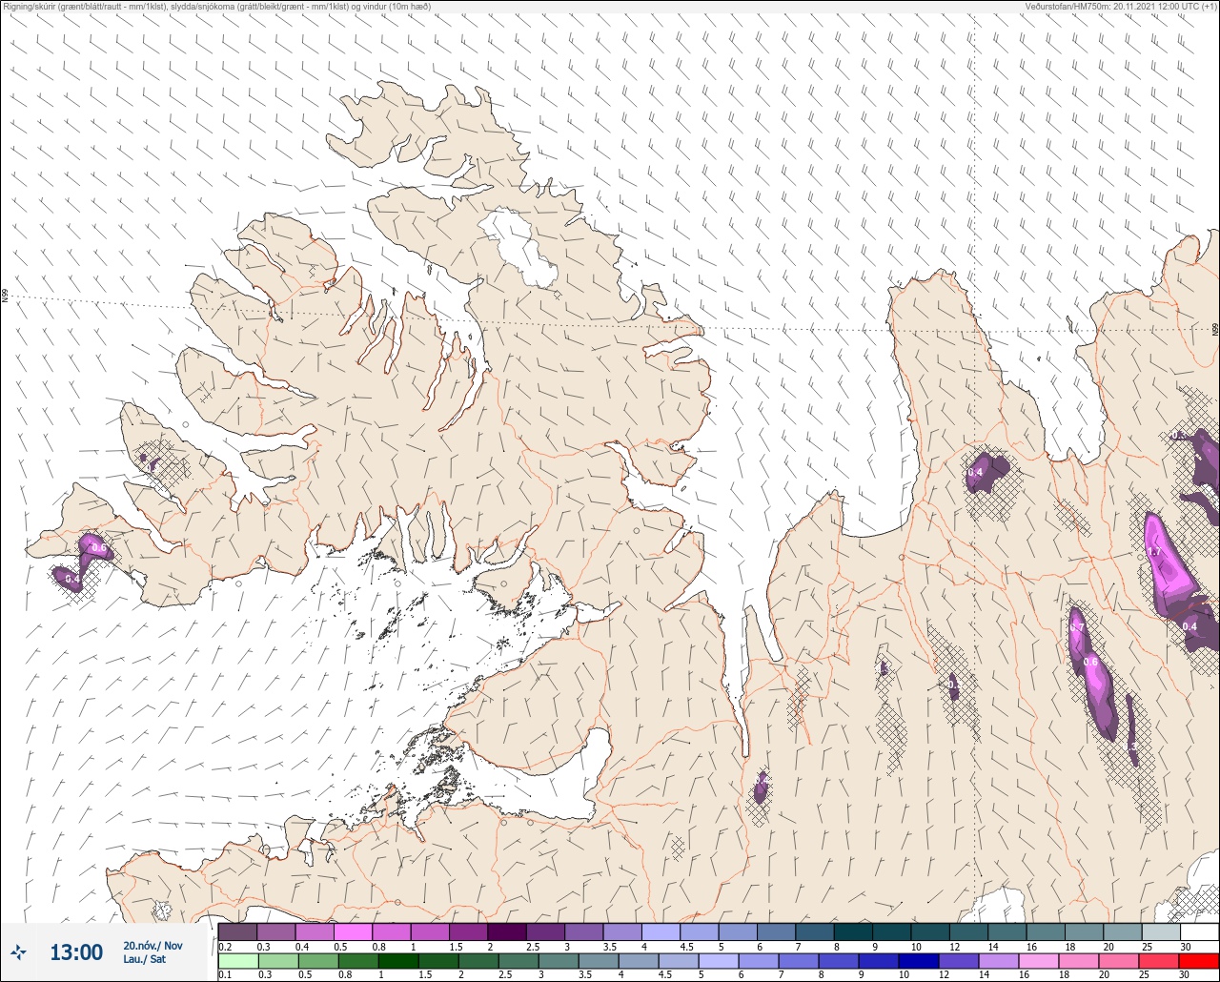Click the 1.7 precipitation value on the map
The height and width of the screenshot is (982, 1220).
pyautogui.click(x=1153, y=553)
